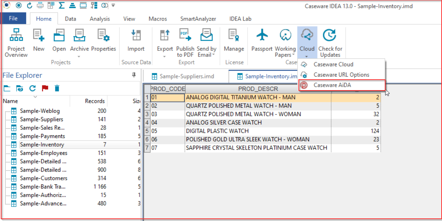Select Sample-Customers in file list

click(43, 178)
